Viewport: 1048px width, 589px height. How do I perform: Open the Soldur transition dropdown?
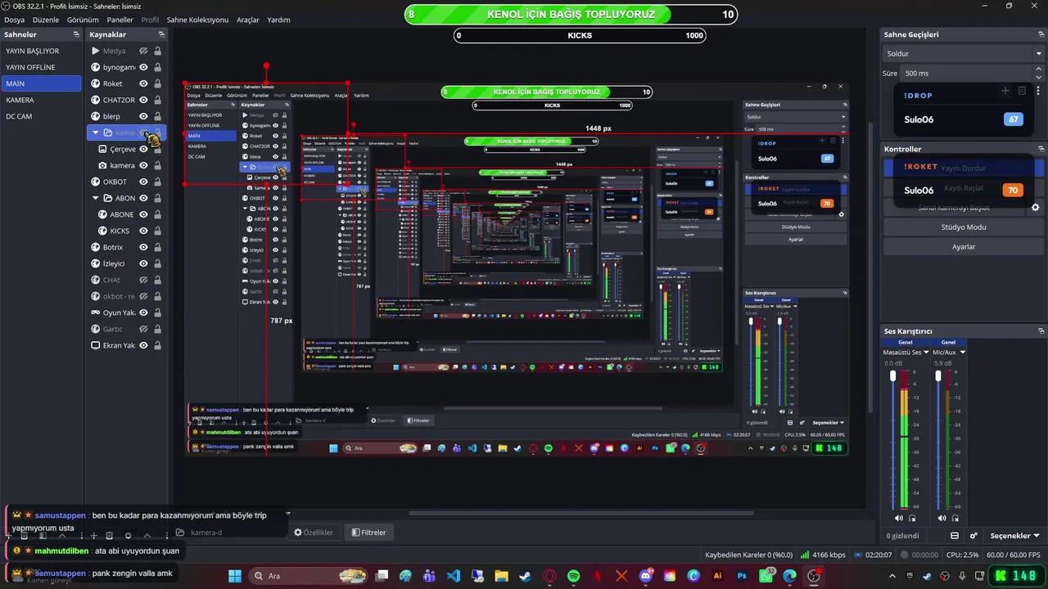(963, 53)
